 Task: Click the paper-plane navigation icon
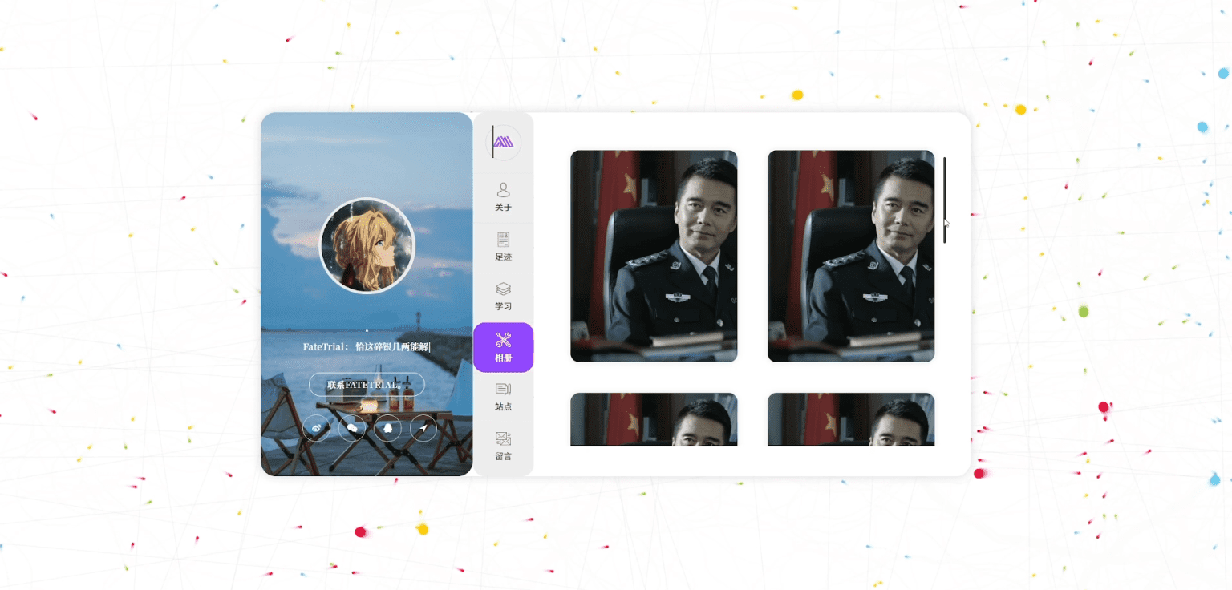click(x=423, y=429)
